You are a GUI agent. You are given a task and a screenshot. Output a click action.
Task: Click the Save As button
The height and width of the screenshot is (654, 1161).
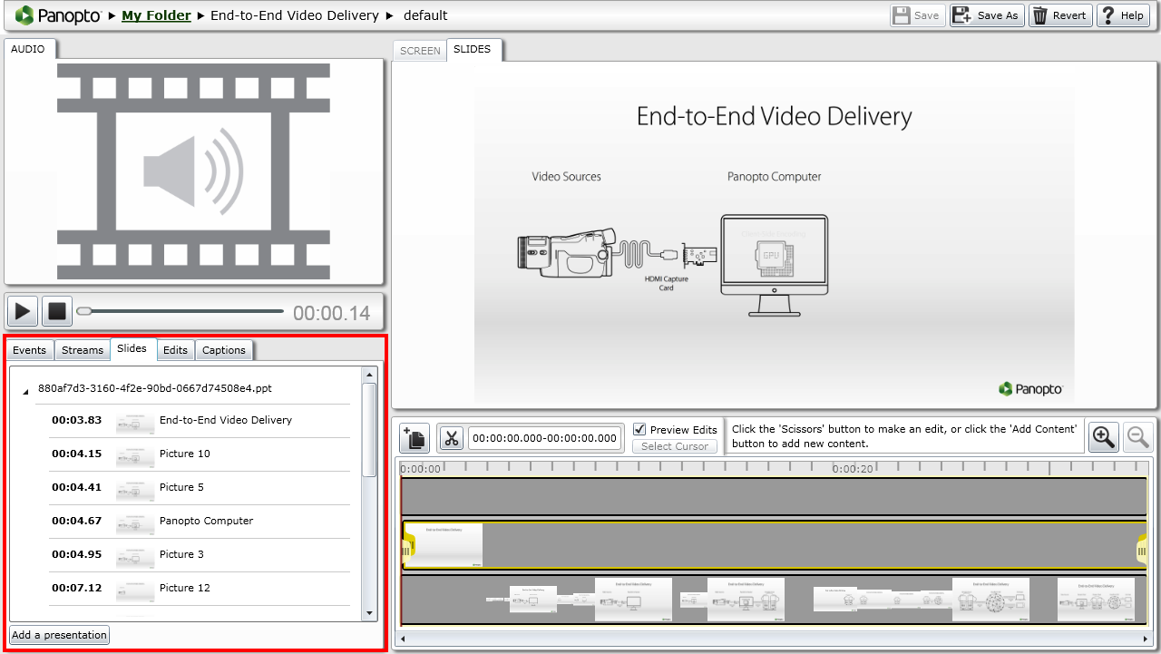(986, 15)
